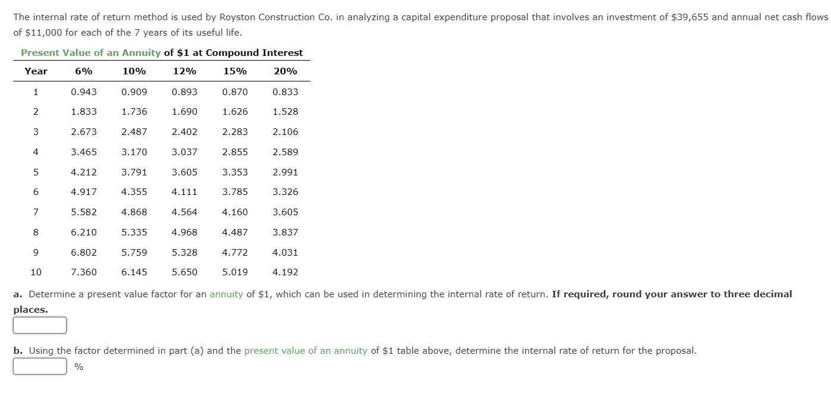
Task: Click the value 4.192 under 20%
Action: pyautogui.click(x=285, y=272)
